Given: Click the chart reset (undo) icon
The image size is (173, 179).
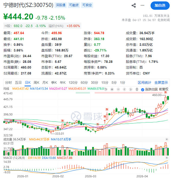Looking at the screenshot, I should [x=106, y=89].
